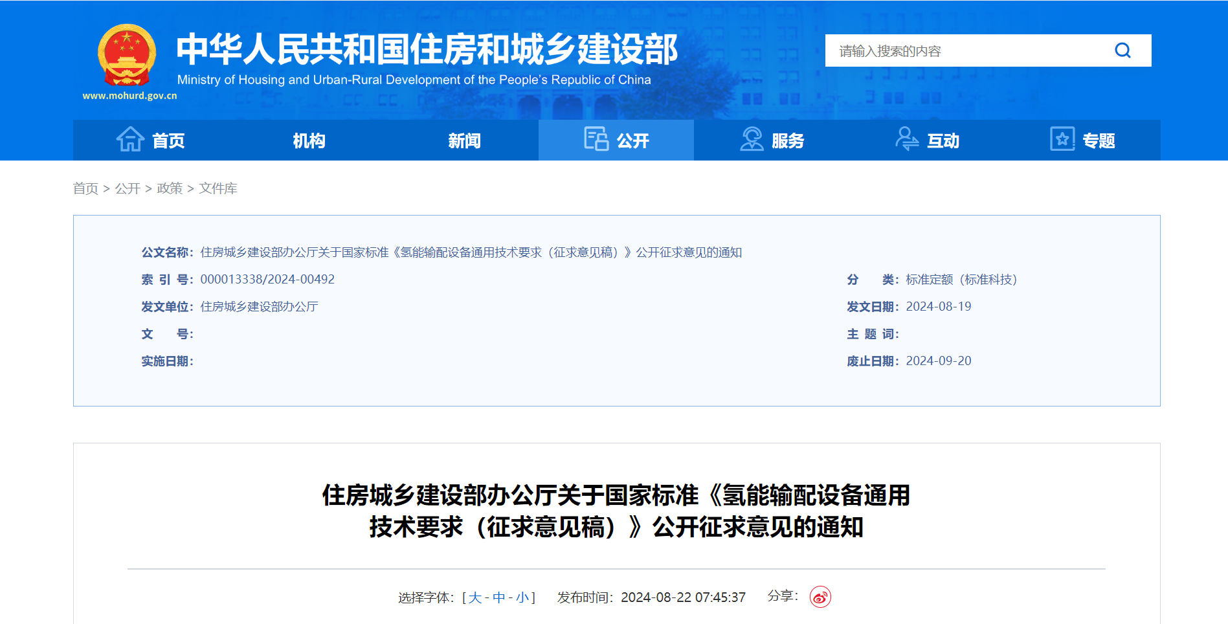Image resolution: width=1228 pixels, height=624 pixels.
Task: Set font size to 中
Action: (498, 597)
